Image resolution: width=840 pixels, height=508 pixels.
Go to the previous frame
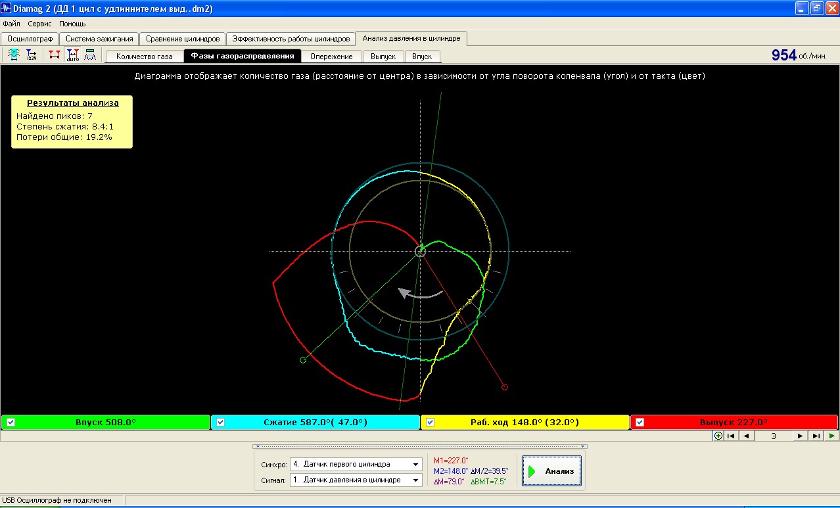click(x=745, y=436)
